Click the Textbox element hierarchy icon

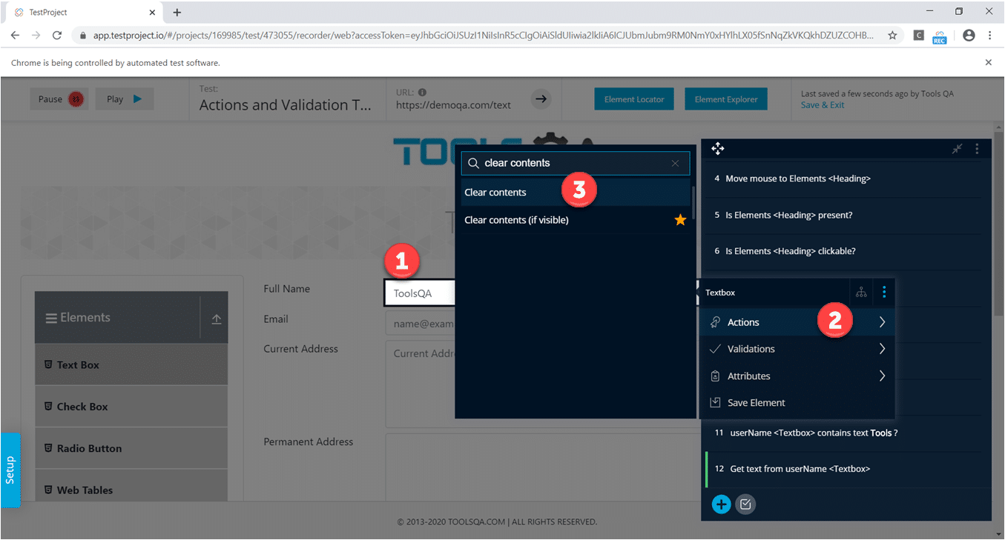[861, 293]
